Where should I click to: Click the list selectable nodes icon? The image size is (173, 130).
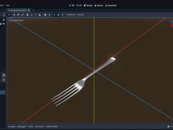coord(27,15)
